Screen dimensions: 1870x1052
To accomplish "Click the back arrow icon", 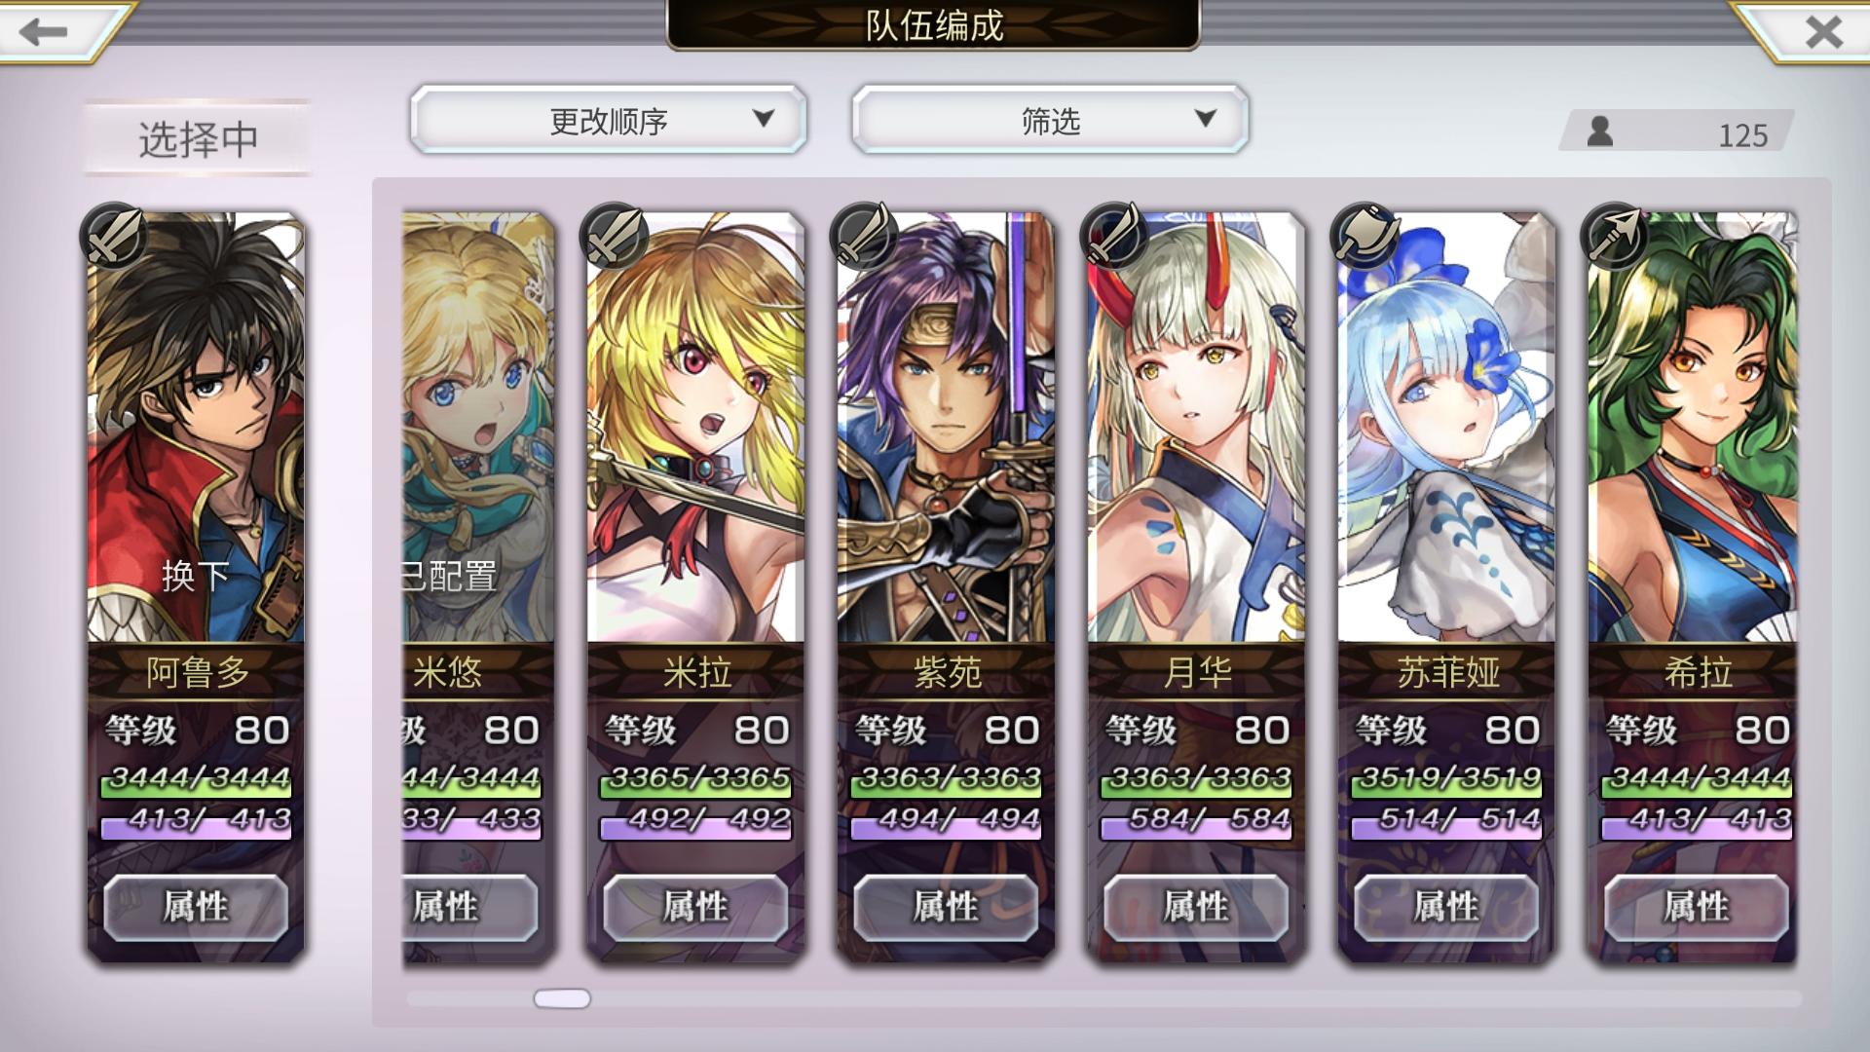I will [44, 31].
